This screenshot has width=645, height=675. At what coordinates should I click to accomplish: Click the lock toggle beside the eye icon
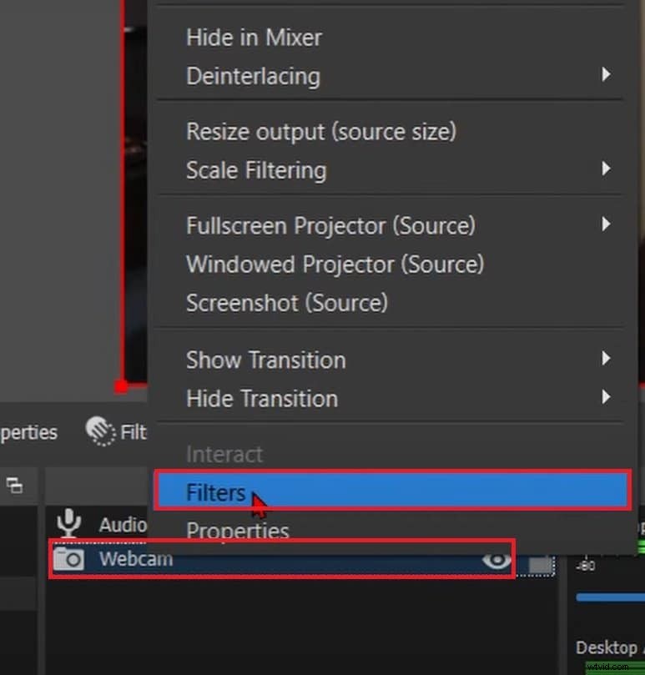coord(538,561)
